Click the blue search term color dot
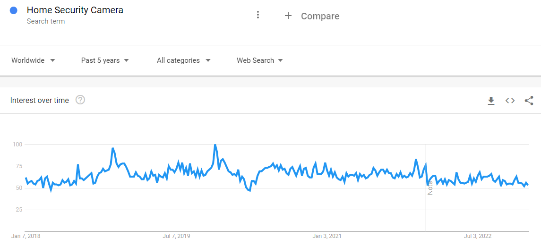The width and height of the screenshot is (541, 247). [14, 10]
